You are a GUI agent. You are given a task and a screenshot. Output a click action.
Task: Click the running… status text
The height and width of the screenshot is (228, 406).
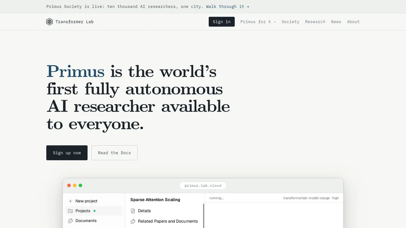[216, 198]
